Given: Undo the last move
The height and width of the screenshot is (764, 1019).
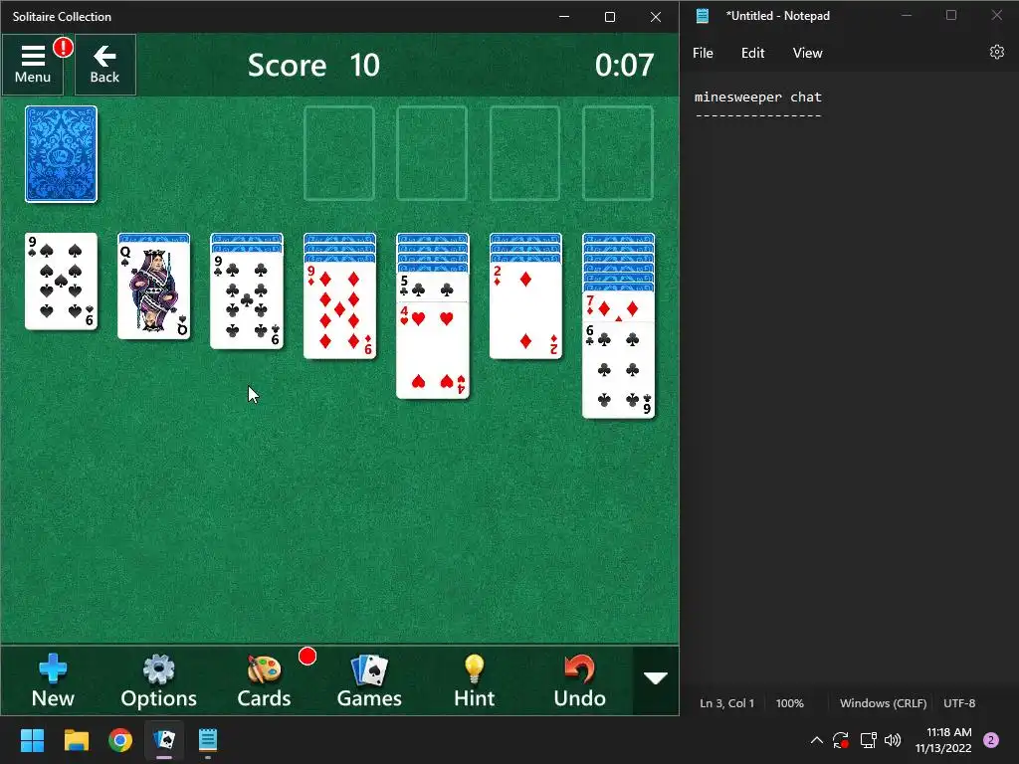Looking at the screenshot, I should click(x=580, y=680).
